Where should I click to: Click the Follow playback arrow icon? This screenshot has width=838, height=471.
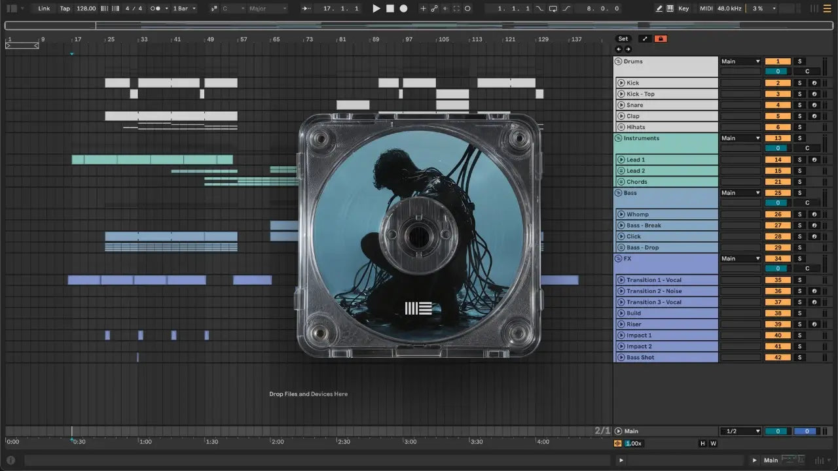pos(306,9)
